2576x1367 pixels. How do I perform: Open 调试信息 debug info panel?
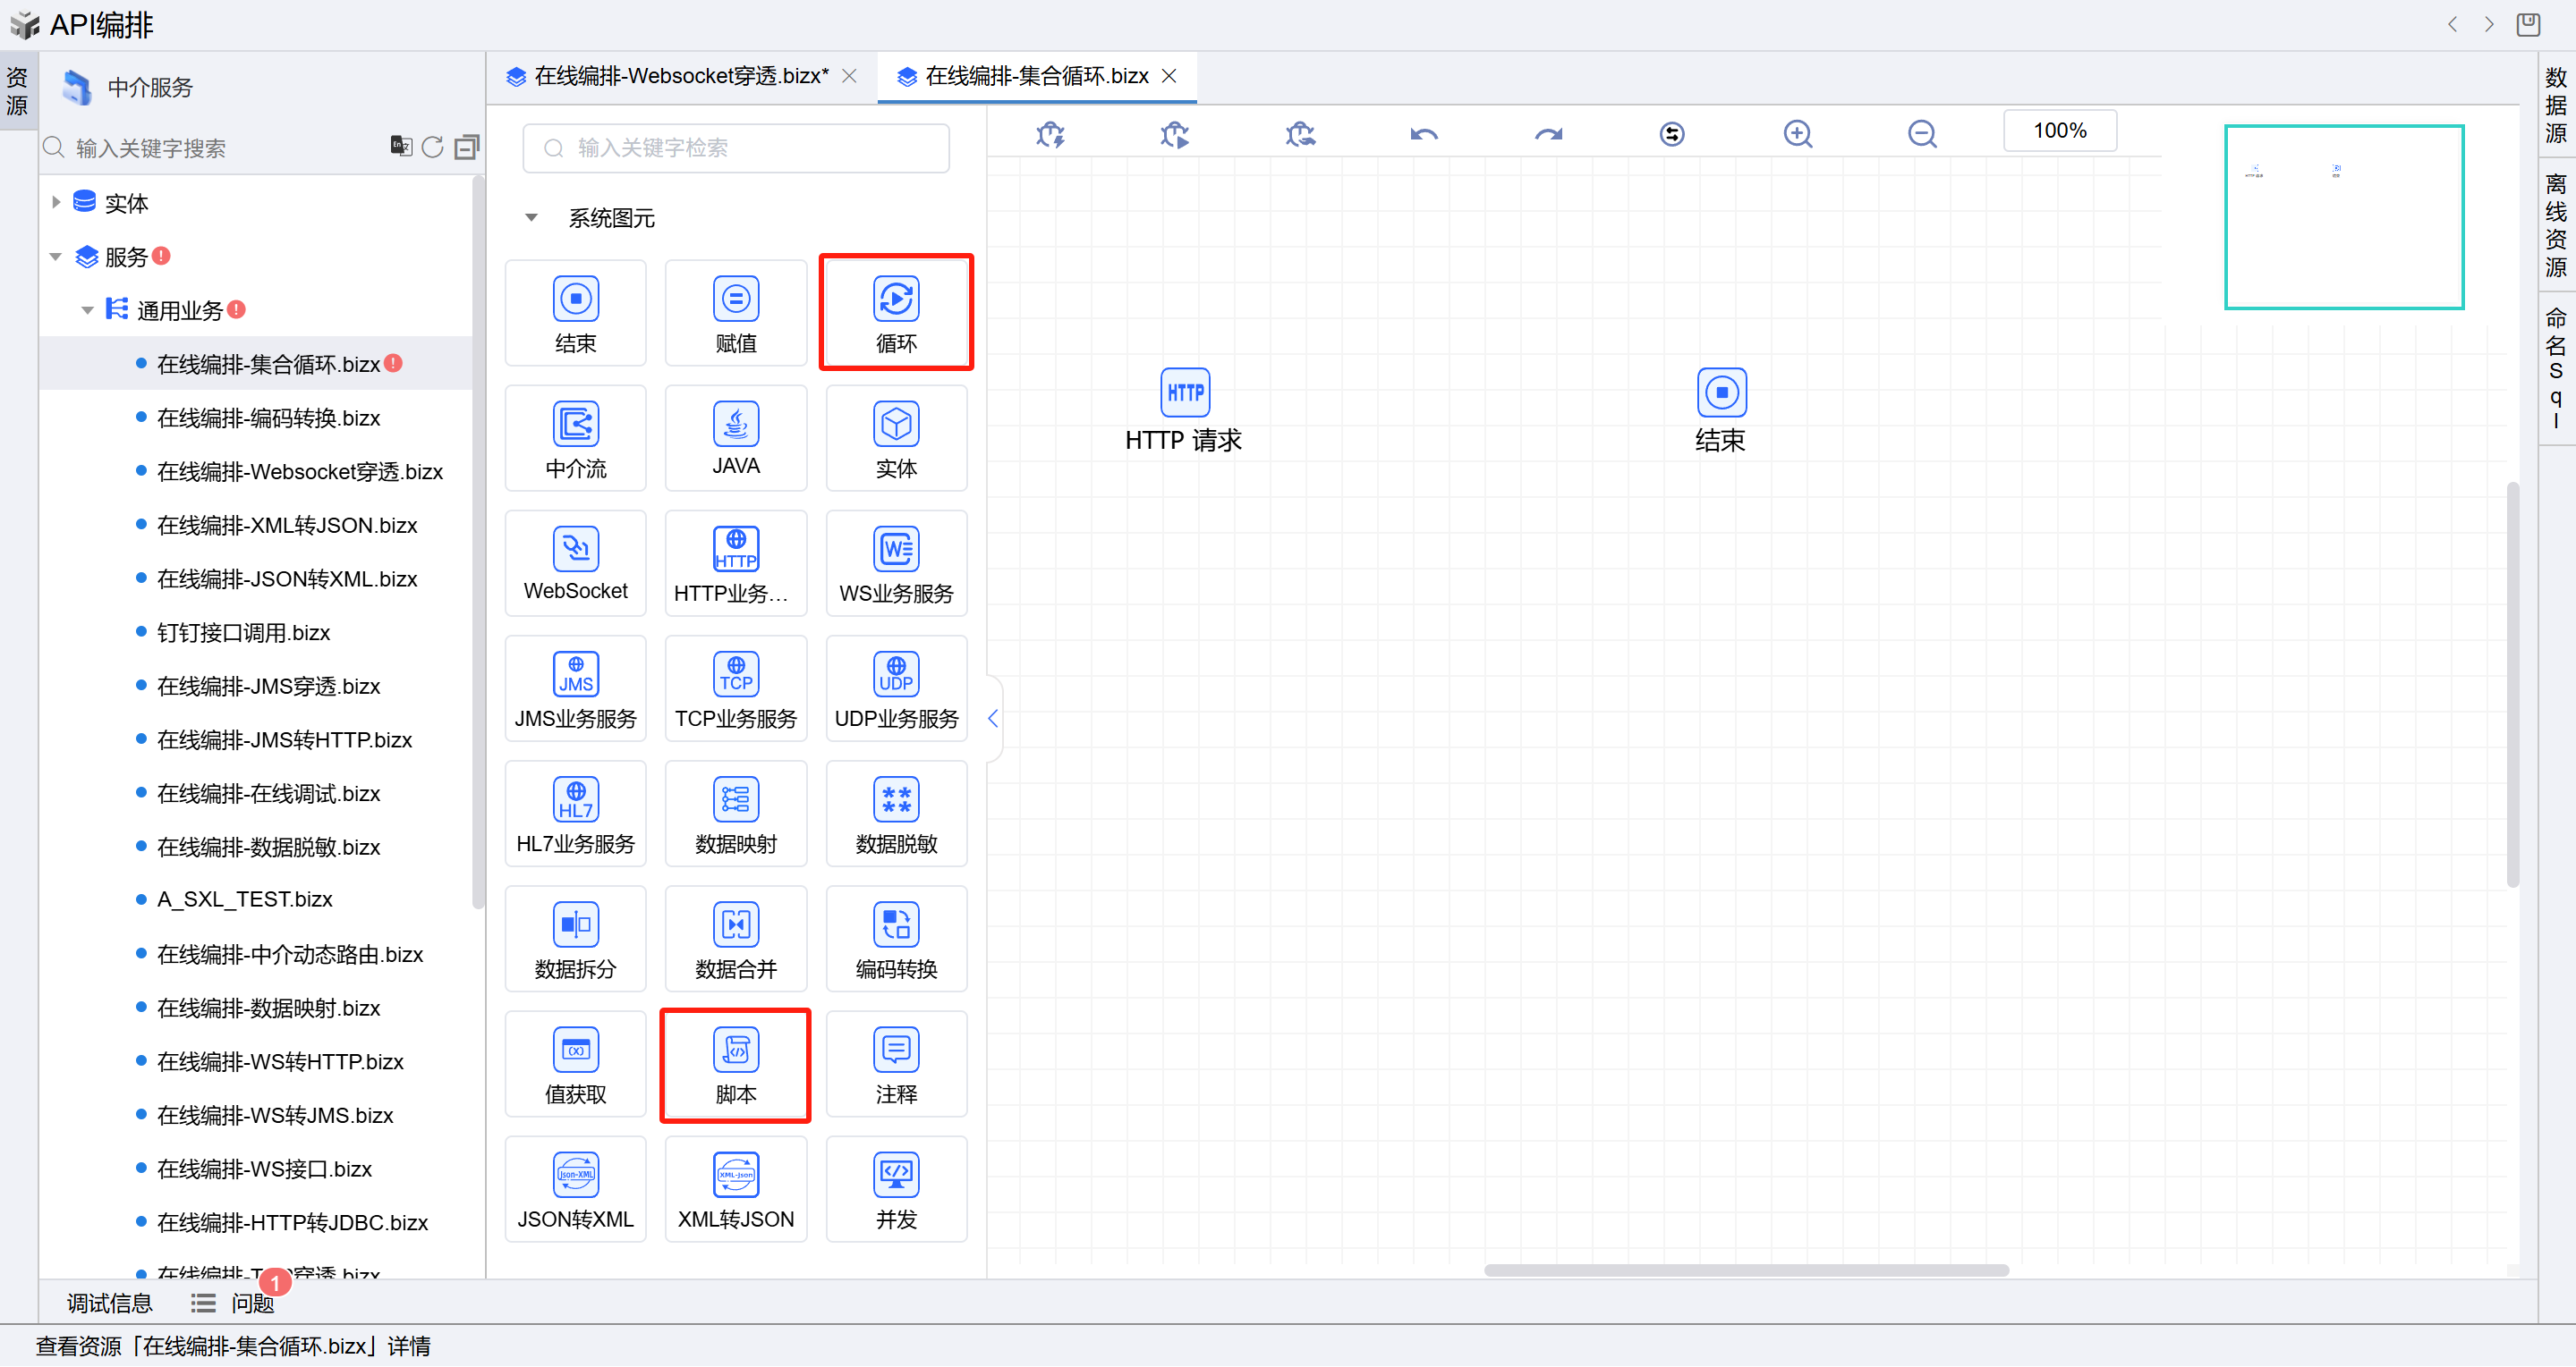[x=109, y=1303]
